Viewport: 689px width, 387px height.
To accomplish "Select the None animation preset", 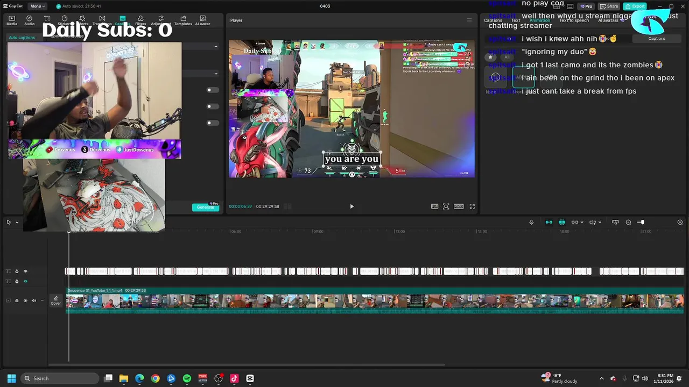I will point(495,77).
